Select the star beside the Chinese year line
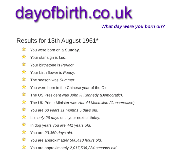The width and height of the screenshot is (170, 152). coord(24,87)
